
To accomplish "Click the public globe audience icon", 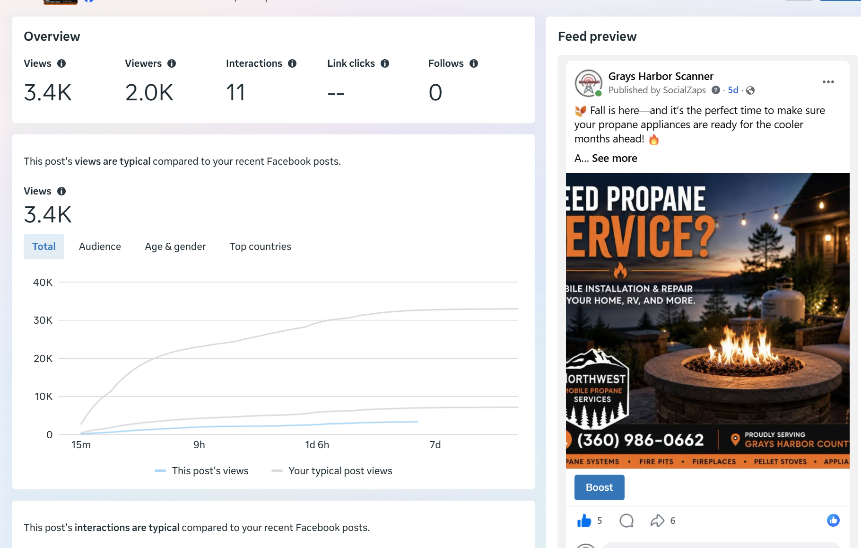I will (750, 90).
